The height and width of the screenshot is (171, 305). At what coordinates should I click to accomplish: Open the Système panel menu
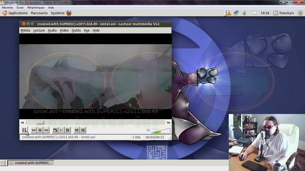58,13
